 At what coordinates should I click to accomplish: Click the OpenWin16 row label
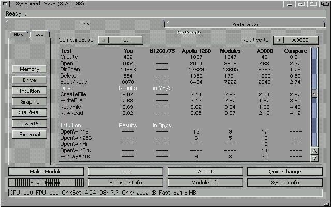coord(74,131)
